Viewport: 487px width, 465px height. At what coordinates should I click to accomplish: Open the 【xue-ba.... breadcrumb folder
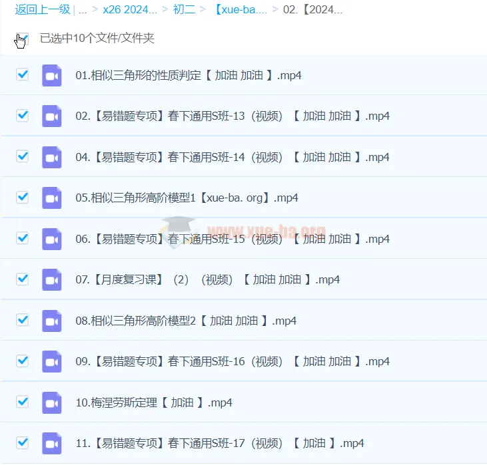pos(241,10)
